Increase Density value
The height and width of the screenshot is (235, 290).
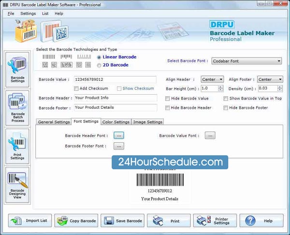click(280, 87)
